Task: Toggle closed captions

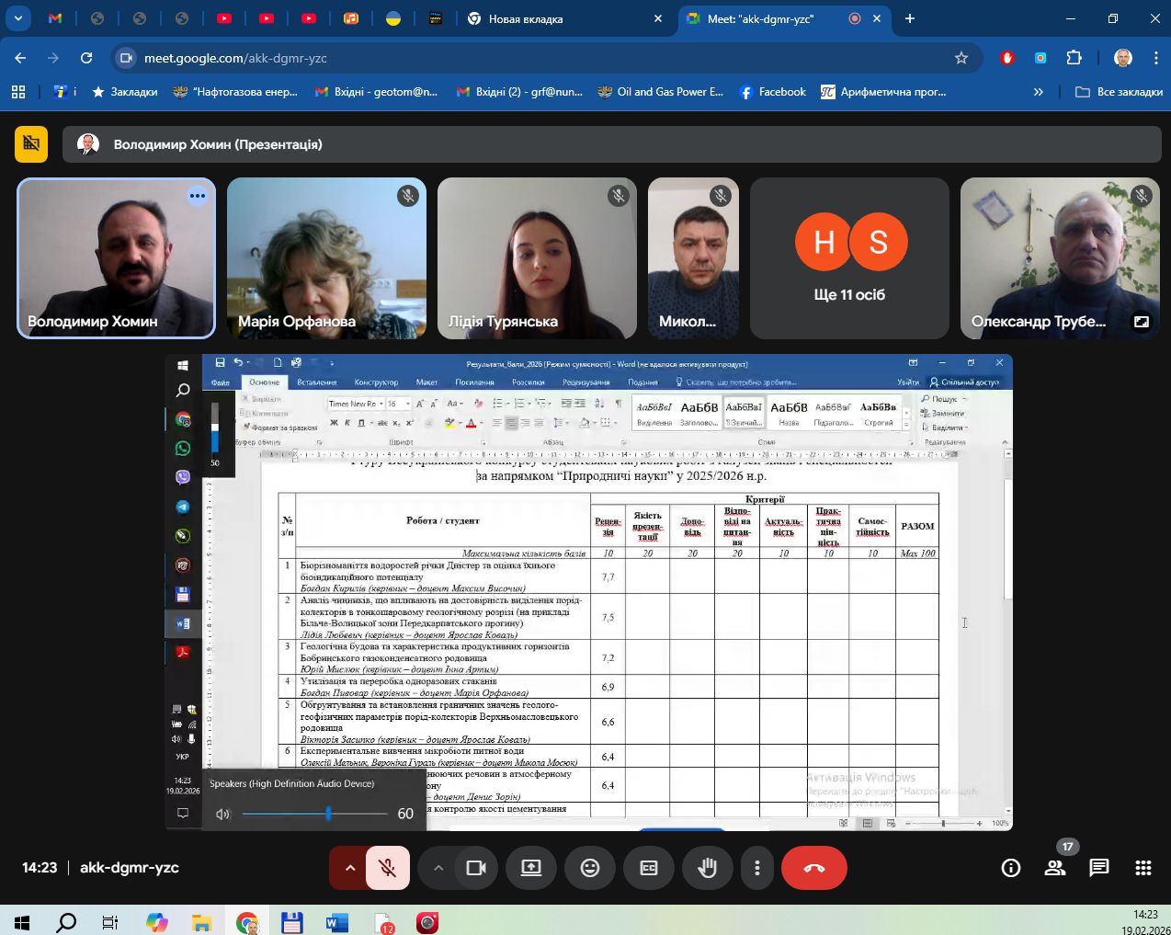Action: pos(649,868)
